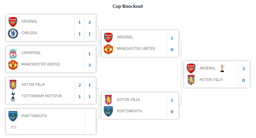Click Arsenal's score of 3 in the final
The image size is (256, 138).
click(243, 69)
